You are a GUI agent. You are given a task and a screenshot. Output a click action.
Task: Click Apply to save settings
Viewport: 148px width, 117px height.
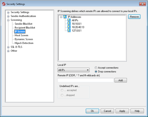tap(122, 111)
